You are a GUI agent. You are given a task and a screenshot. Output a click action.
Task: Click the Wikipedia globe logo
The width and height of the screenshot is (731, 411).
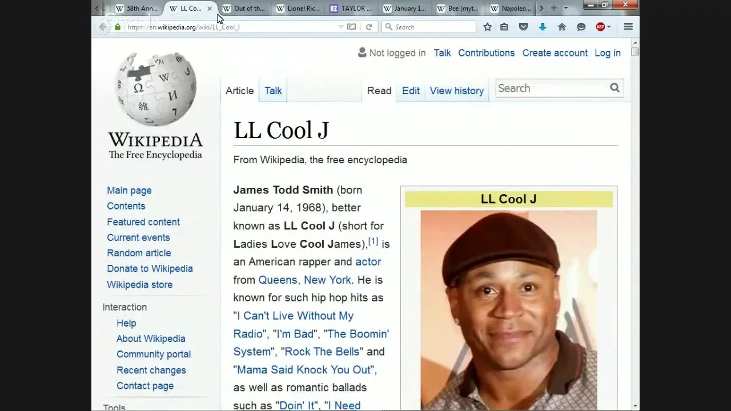(155, 88)
